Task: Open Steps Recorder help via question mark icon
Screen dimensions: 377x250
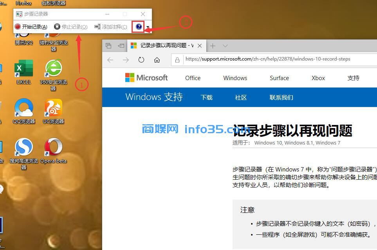Action: coord(138,27)
